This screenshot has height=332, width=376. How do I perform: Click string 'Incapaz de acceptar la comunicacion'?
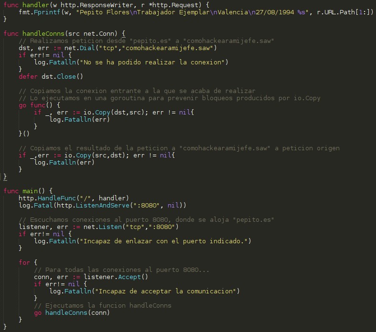(165, 291)
